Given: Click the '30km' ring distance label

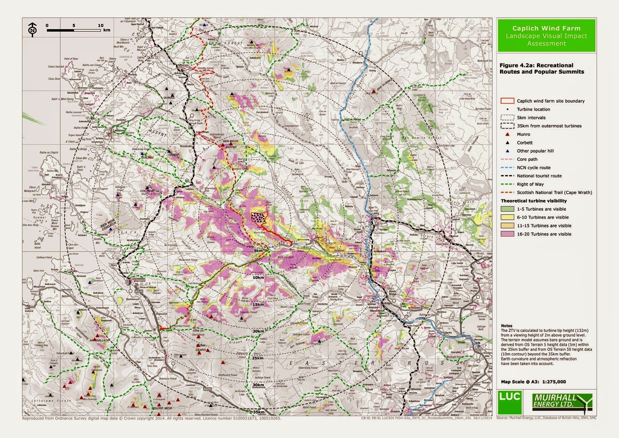Looking at the screenshot, I should click(x=258, y=385).
